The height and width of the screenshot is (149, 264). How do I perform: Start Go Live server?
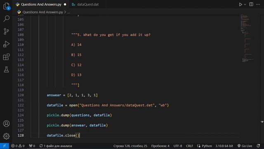(x=245, y=146)
